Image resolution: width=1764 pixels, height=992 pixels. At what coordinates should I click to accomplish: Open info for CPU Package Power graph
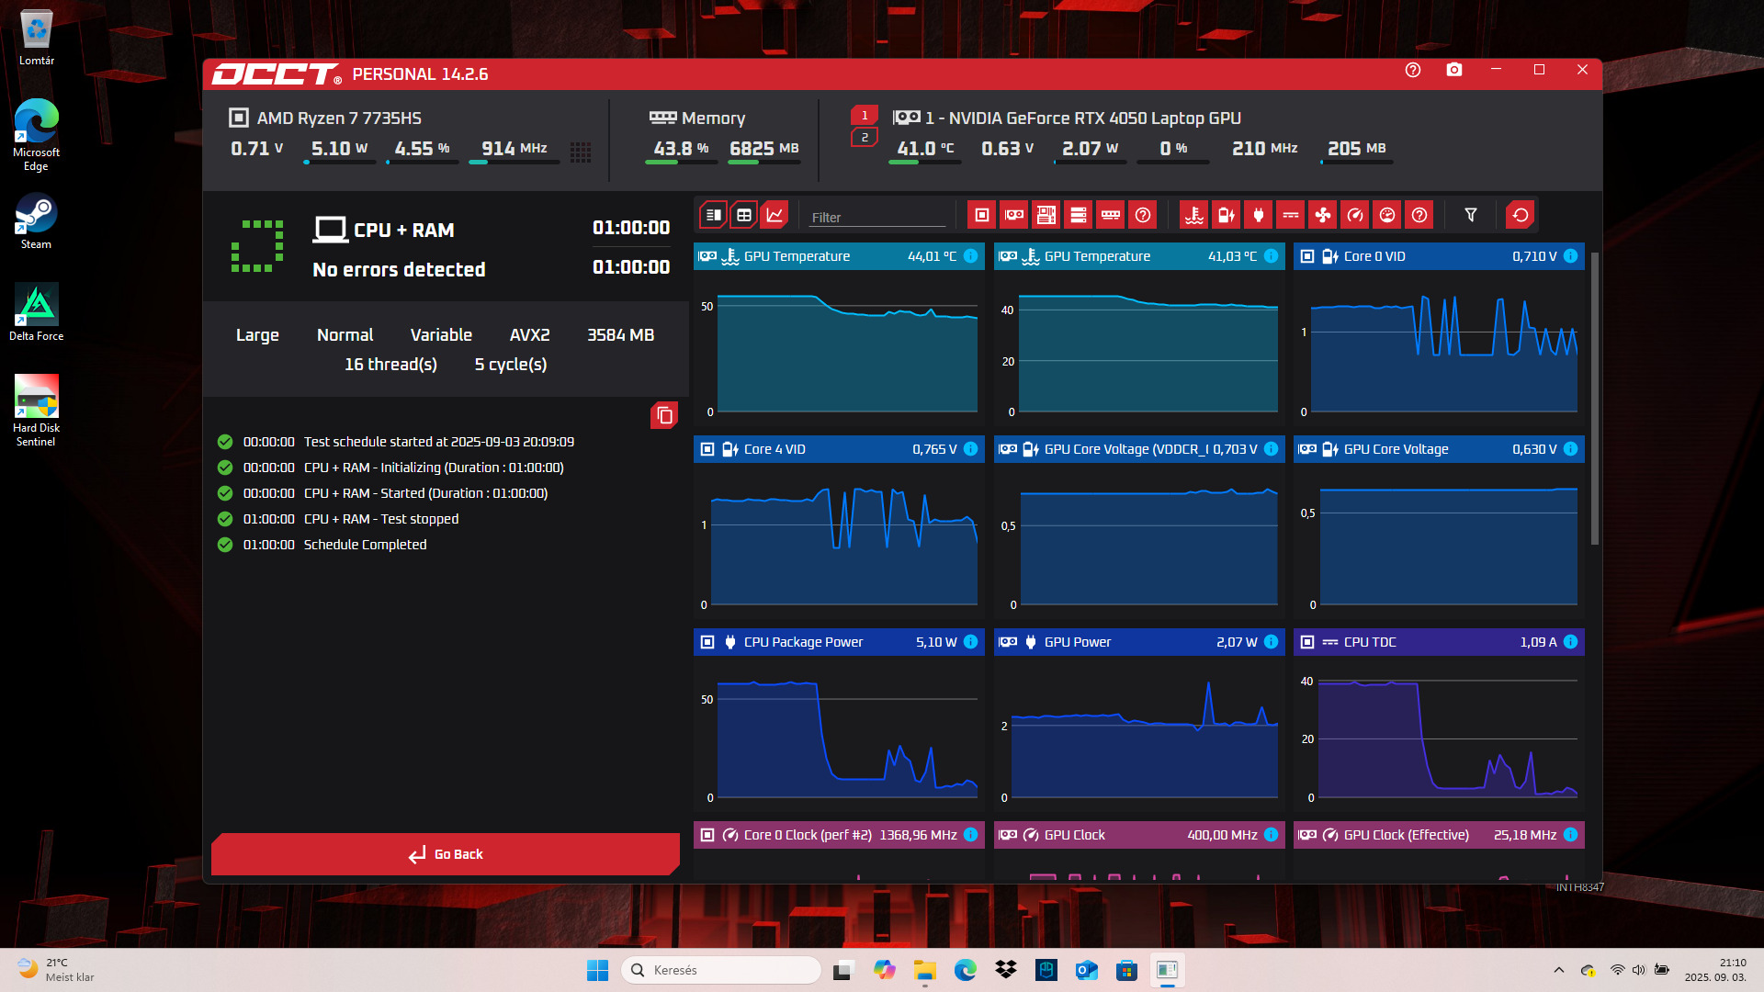pos(970,642)
